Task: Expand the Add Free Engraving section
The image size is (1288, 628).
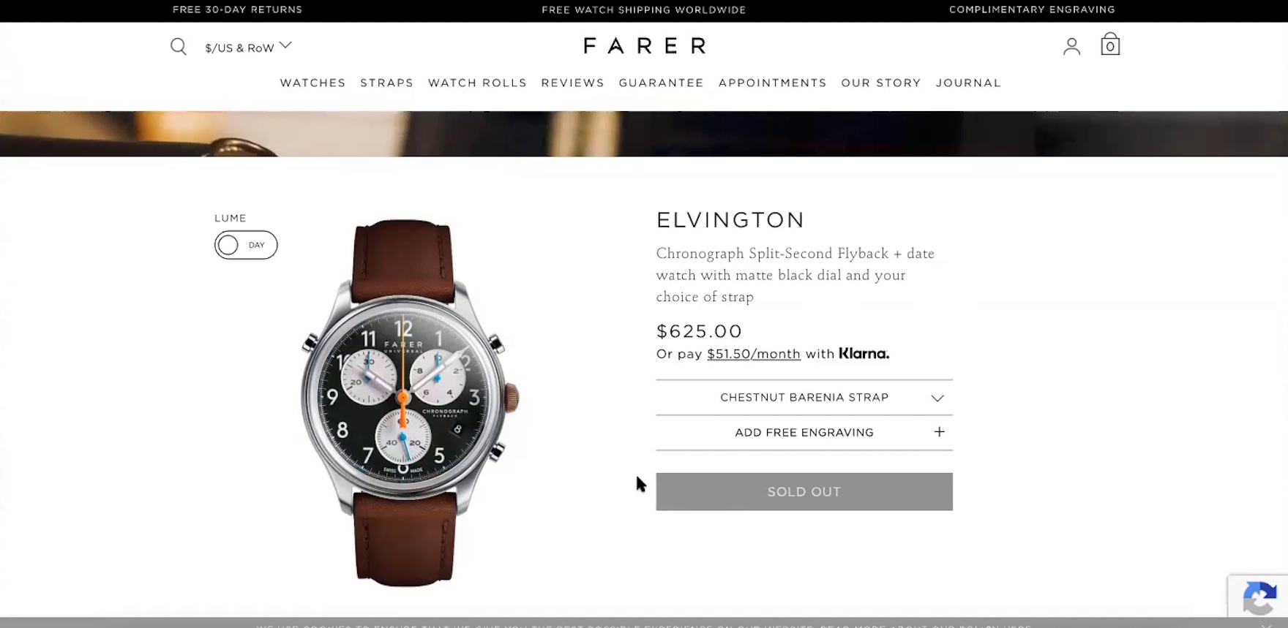Action: point(804,433)
